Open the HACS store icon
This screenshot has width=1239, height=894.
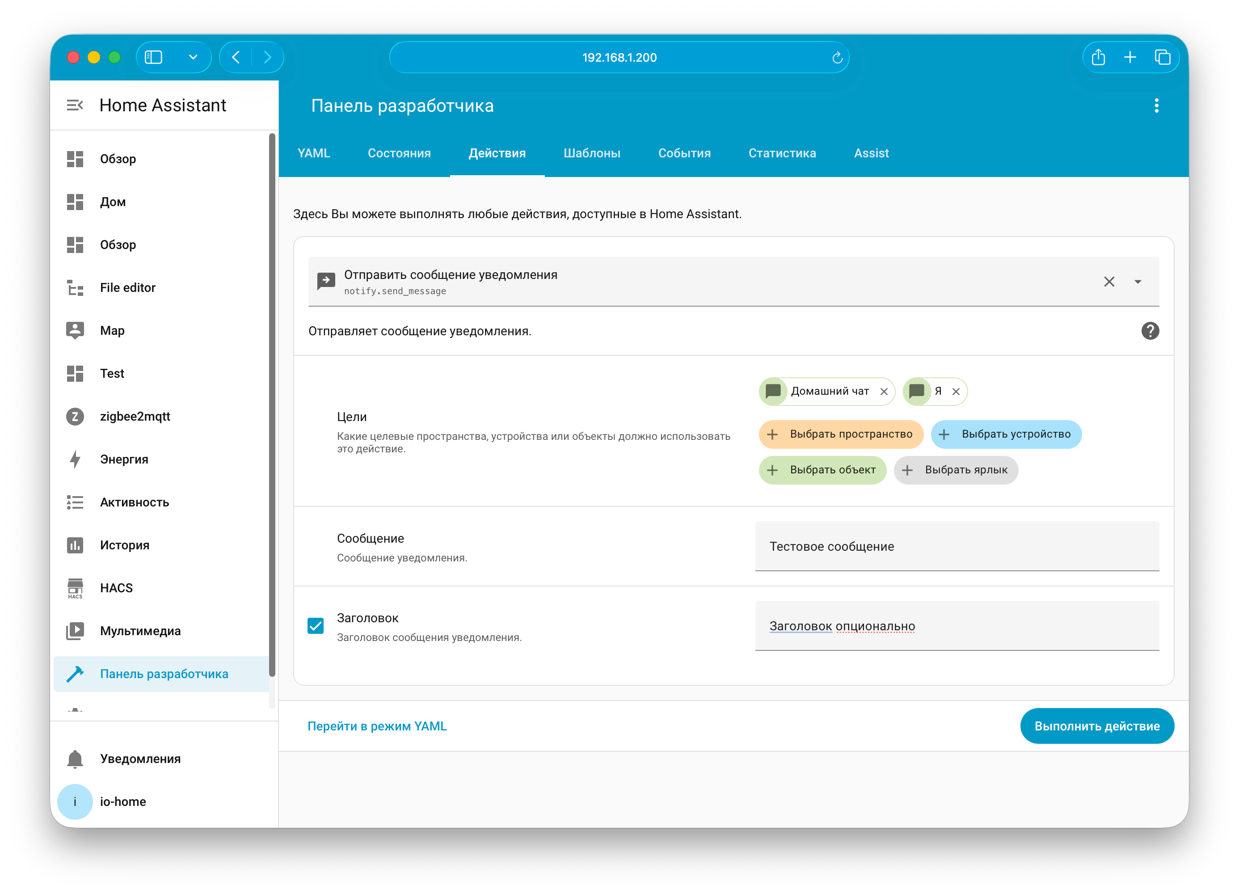click(x=75, y=588)
